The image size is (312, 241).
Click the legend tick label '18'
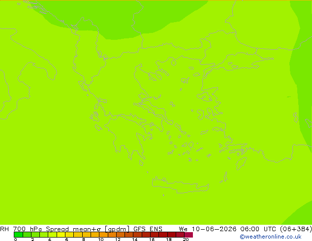[x=169, y=240]
